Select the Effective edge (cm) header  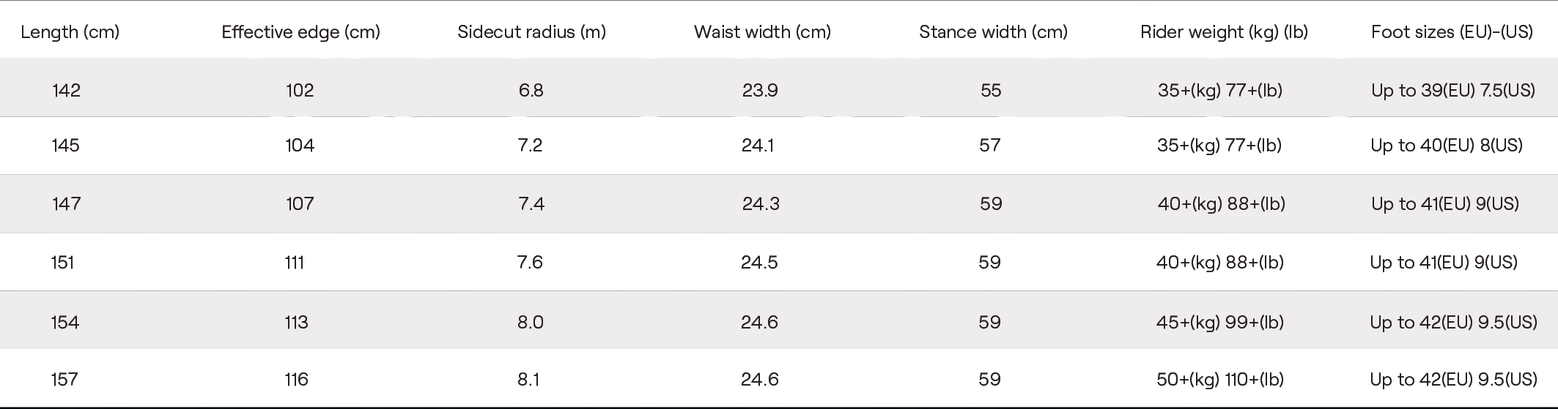(x=301, y=32)
